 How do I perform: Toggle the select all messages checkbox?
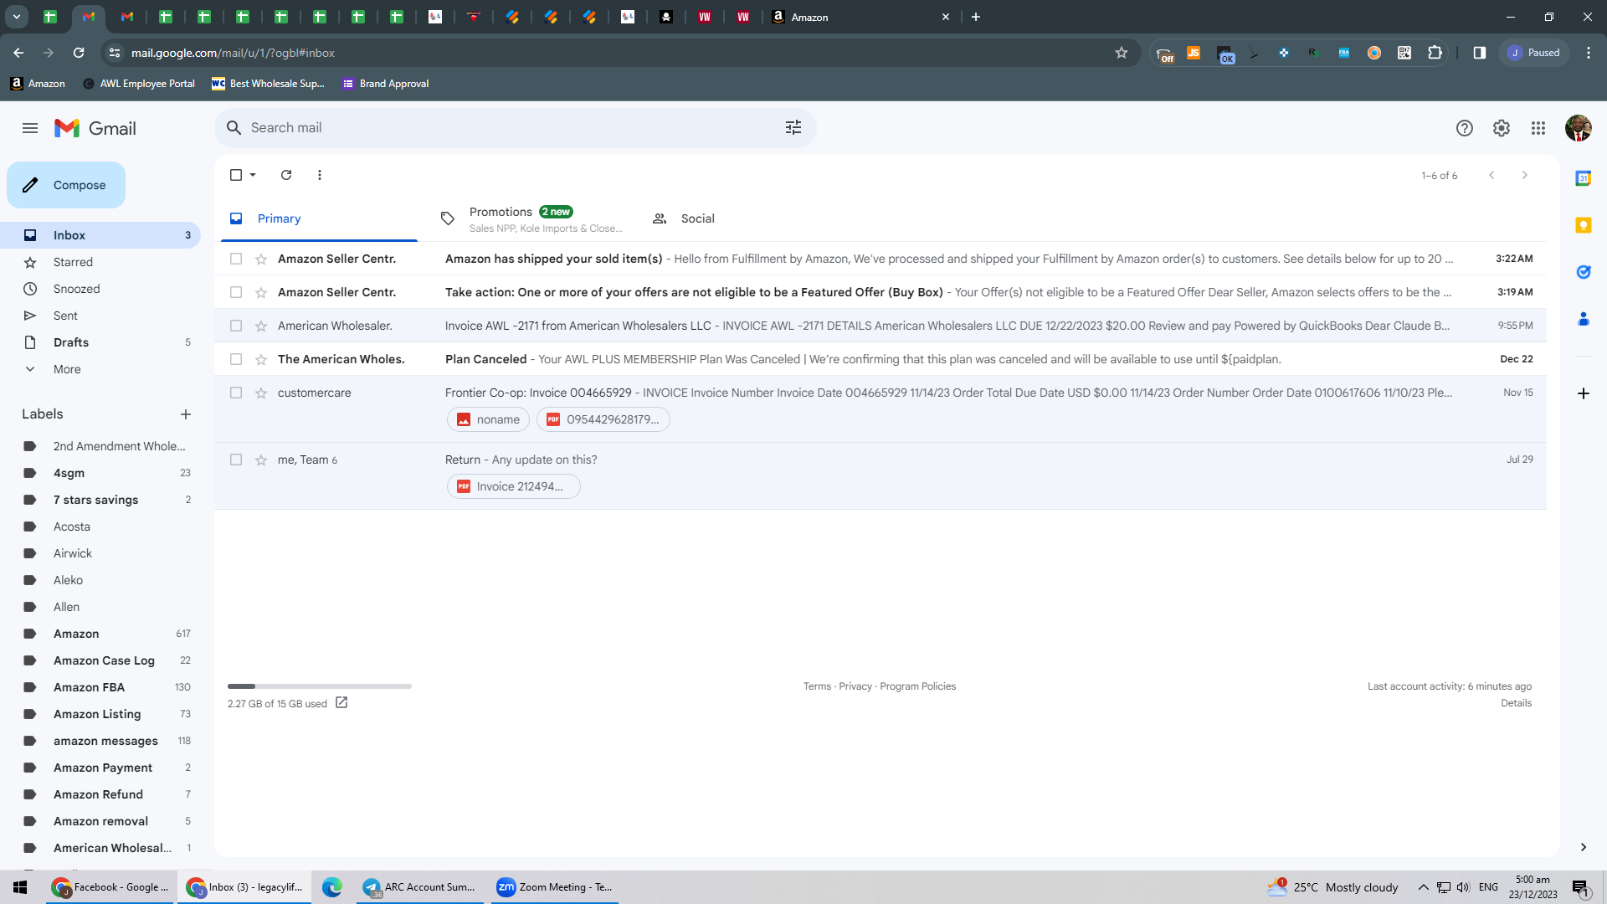[x=236, y=175]
